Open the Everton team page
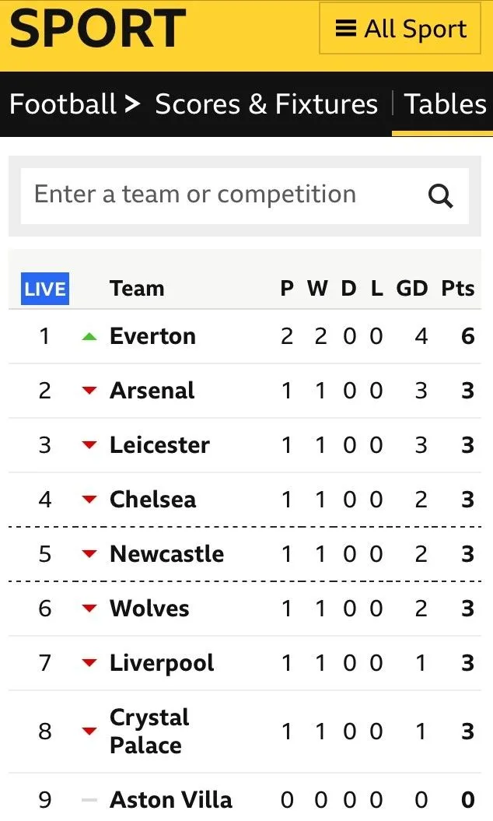This screenshot has width=493, height=821. tap(152, 336)
